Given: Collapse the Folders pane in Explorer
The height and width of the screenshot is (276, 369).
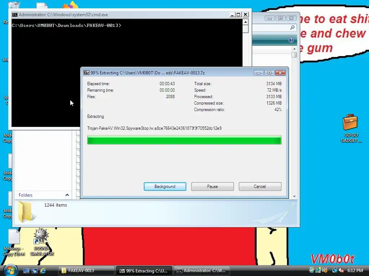Looking at the screenshot, I should 67,195.
